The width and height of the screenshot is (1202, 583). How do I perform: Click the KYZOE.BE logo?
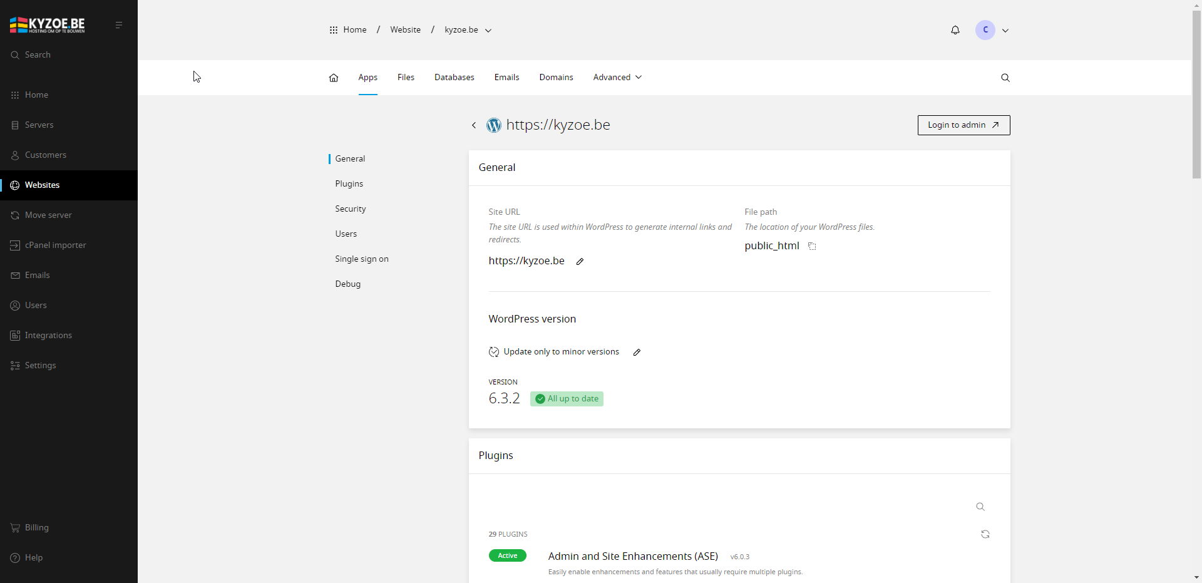pos(48,25)
